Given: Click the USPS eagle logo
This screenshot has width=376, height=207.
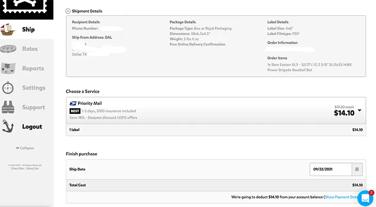Looking at the screenshot, I should coord(73,103).
